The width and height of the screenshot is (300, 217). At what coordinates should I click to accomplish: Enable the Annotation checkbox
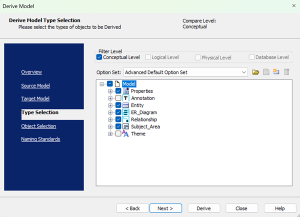[x=118, y=98]
